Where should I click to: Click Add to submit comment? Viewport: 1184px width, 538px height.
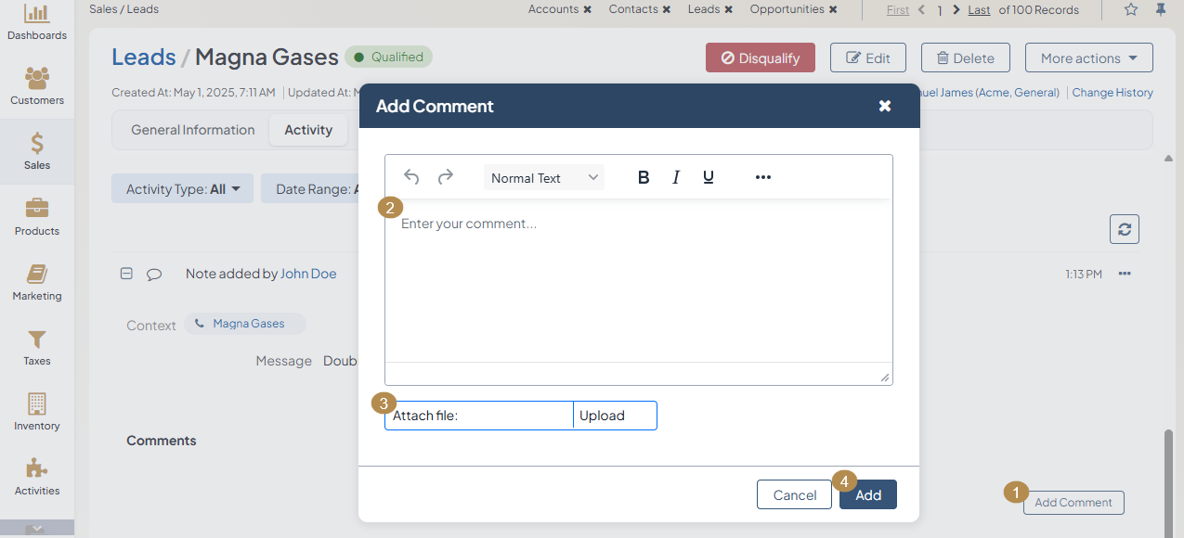(x=868, y=494)
